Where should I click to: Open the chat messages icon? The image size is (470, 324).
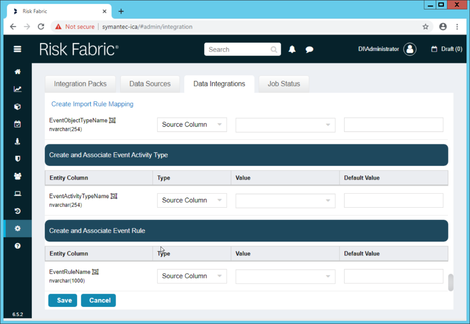pos(310,50)
